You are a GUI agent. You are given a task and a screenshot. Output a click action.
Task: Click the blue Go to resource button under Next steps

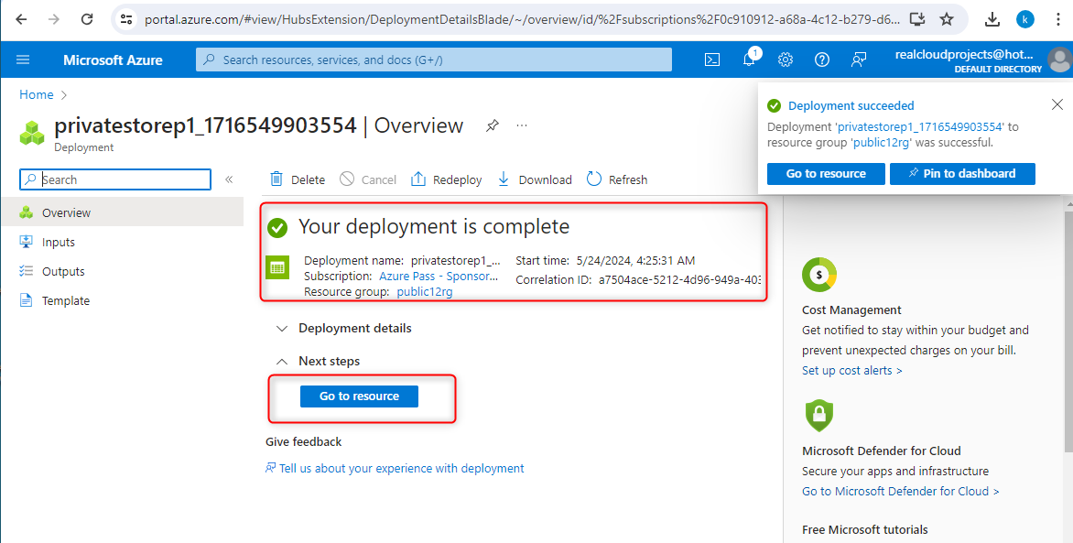point(359,396)
